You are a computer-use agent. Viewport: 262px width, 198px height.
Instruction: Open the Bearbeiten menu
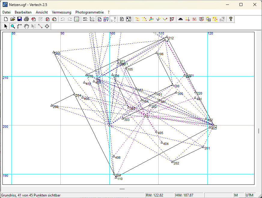[x=23, y=12]
